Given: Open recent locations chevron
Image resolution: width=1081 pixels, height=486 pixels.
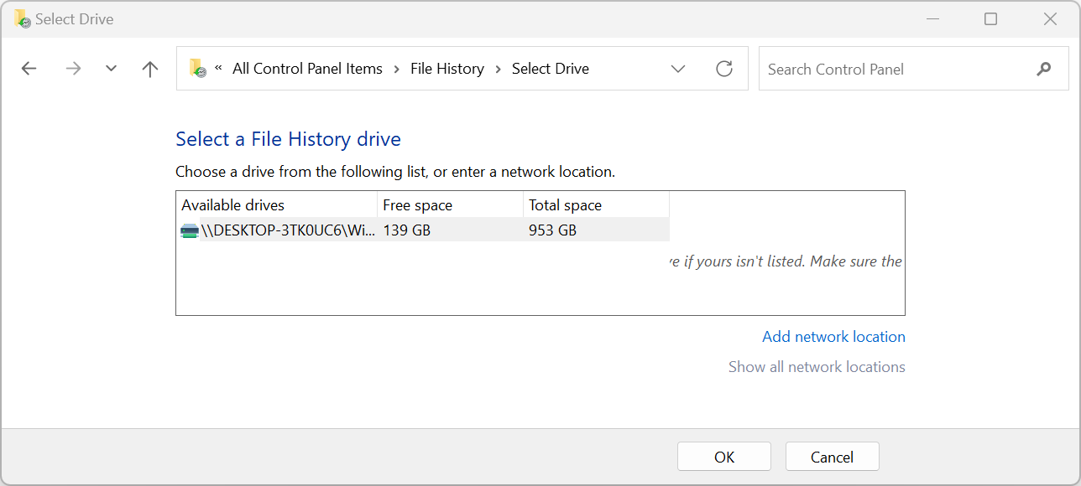Looking at the screenshot, I should tap(111, 69).
